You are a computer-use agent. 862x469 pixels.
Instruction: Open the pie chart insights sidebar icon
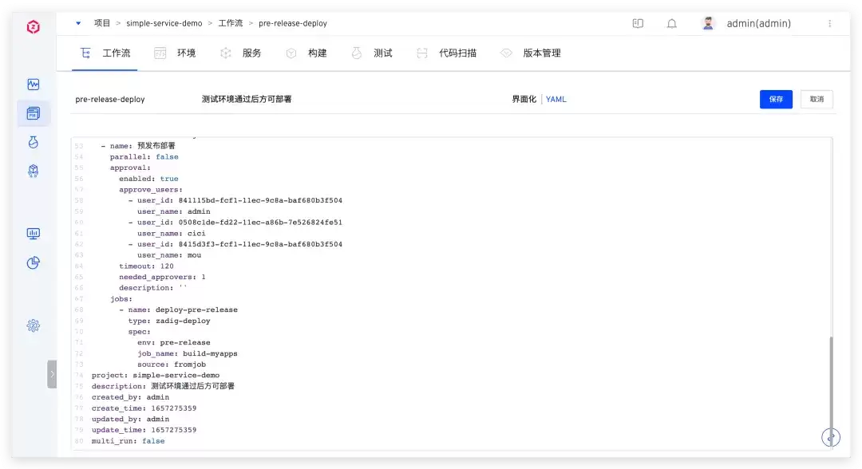pyautogui.click(x=33, y=262)
